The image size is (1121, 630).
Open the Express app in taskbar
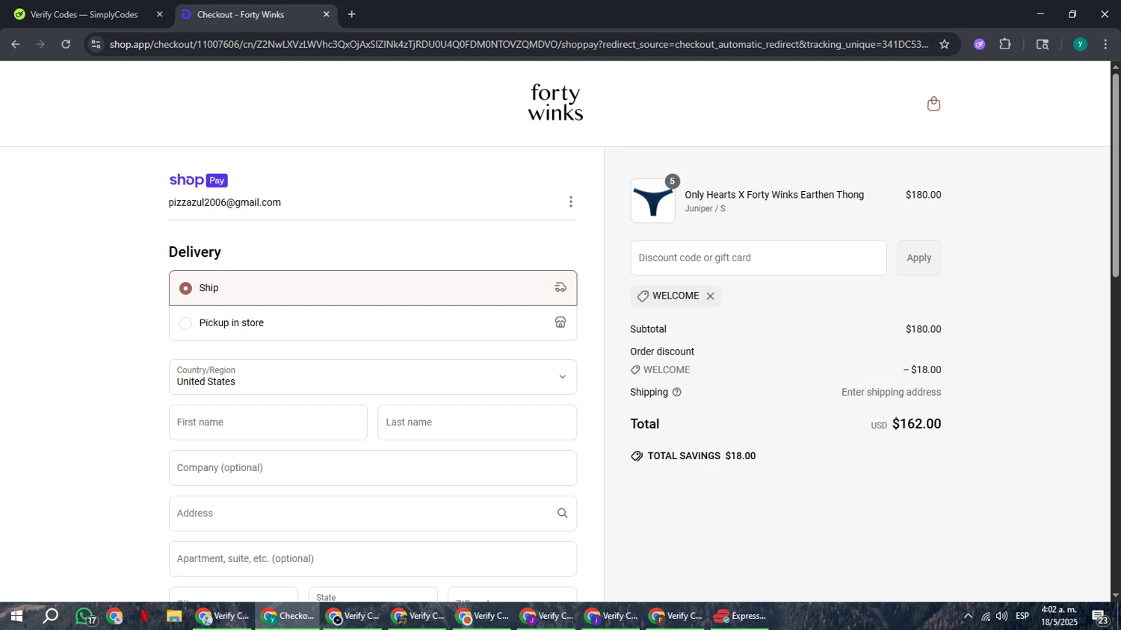(x=740, y=617)
